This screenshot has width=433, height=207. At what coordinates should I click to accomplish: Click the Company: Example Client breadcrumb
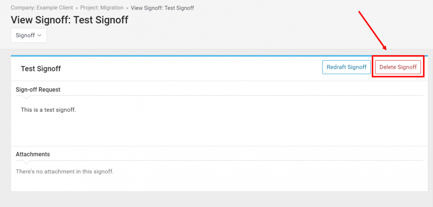point(42,8)
